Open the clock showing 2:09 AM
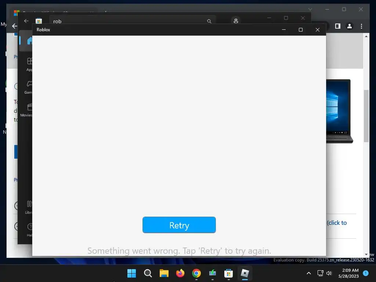Screen dimensions: 376x282 348,273
